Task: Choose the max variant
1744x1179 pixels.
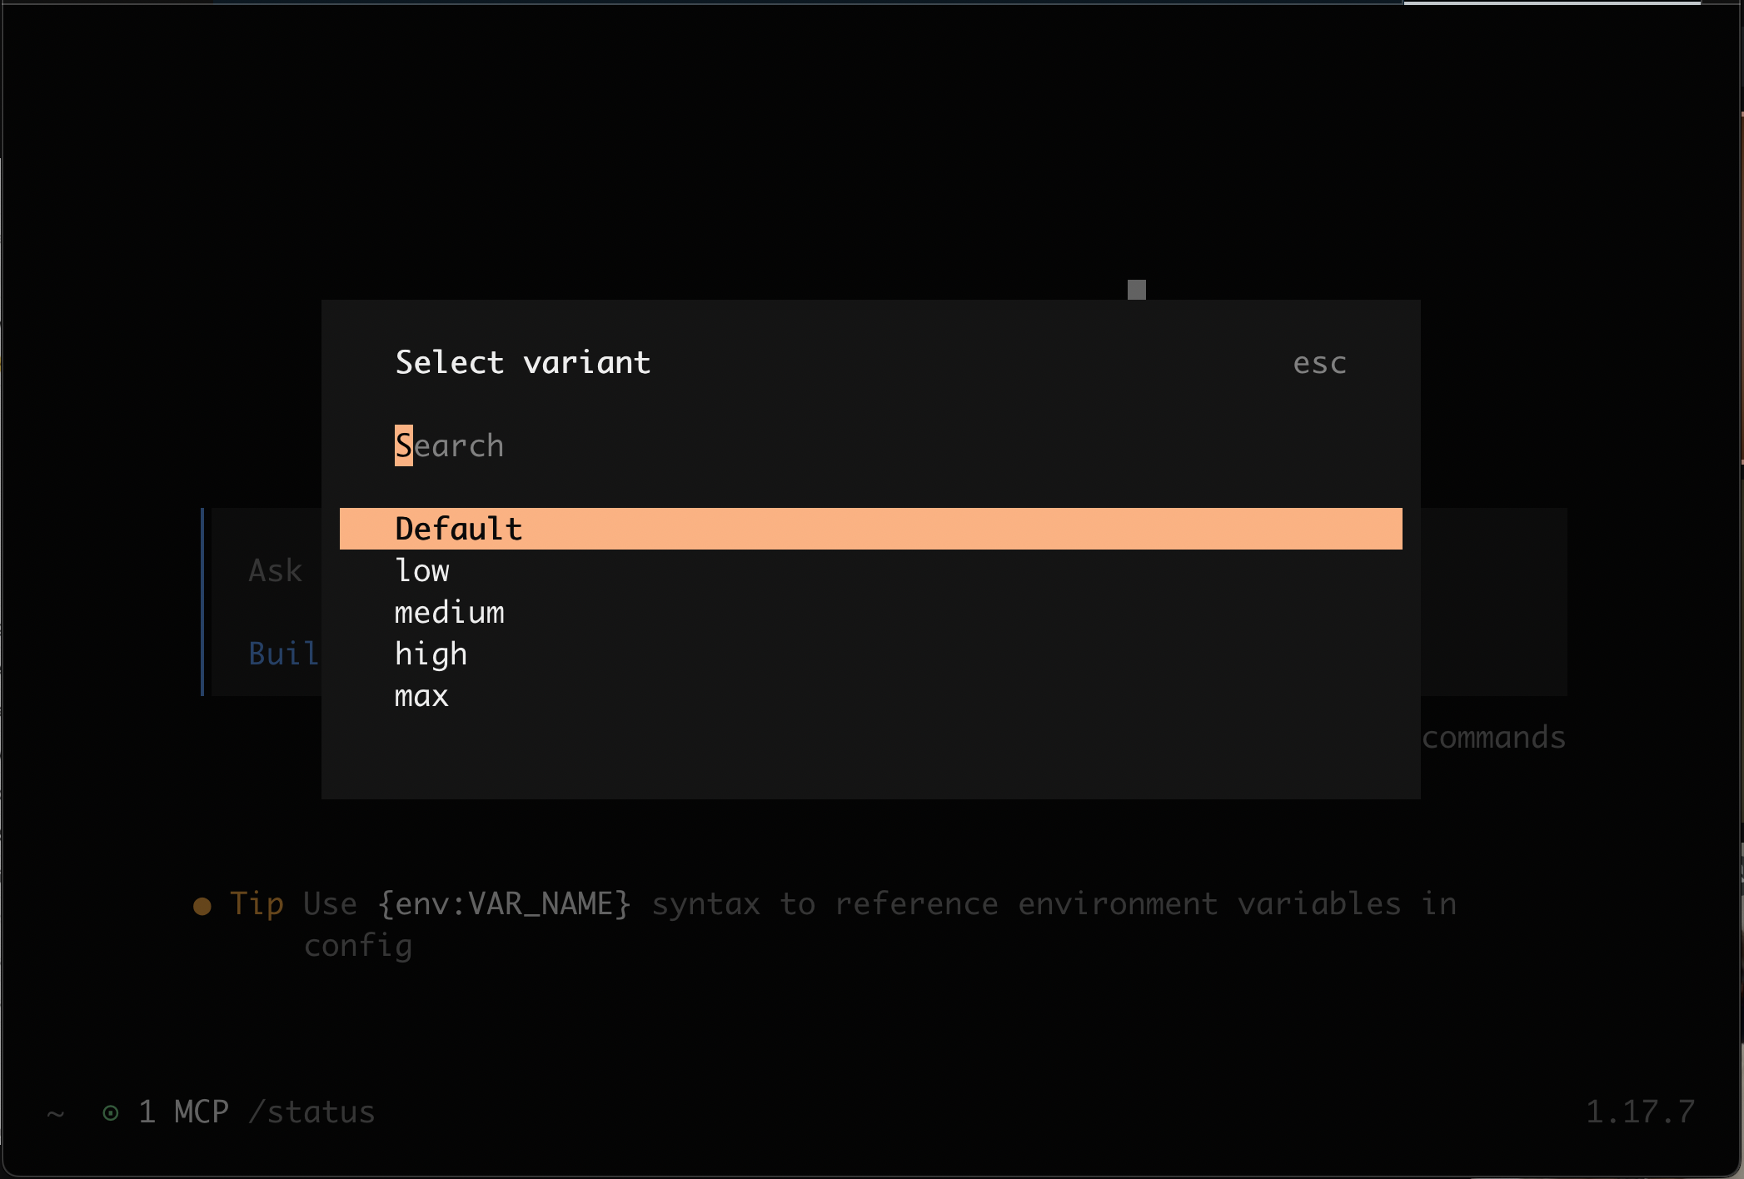Action: click(870, 696)
